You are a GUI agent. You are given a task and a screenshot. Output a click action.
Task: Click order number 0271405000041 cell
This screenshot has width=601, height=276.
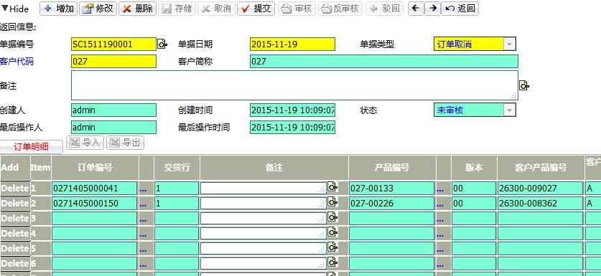click(94, 188)
